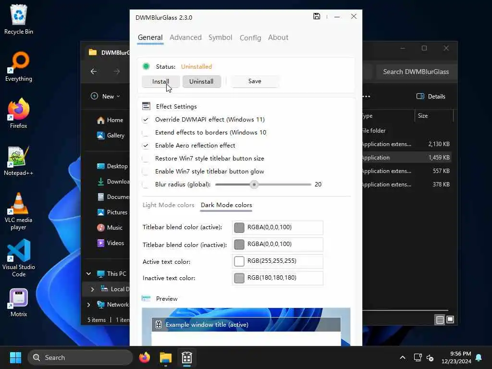Click the example window title icon in preview
Screen dimensions: 492x369
click(x=159, y=324)
